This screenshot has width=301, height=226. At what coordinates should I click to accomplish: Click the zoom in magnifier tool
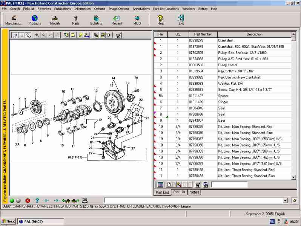[37, 35]
